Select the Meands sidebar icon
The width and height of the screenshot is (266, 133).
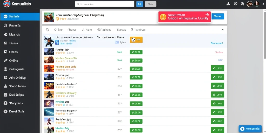[x=6, y=35]
